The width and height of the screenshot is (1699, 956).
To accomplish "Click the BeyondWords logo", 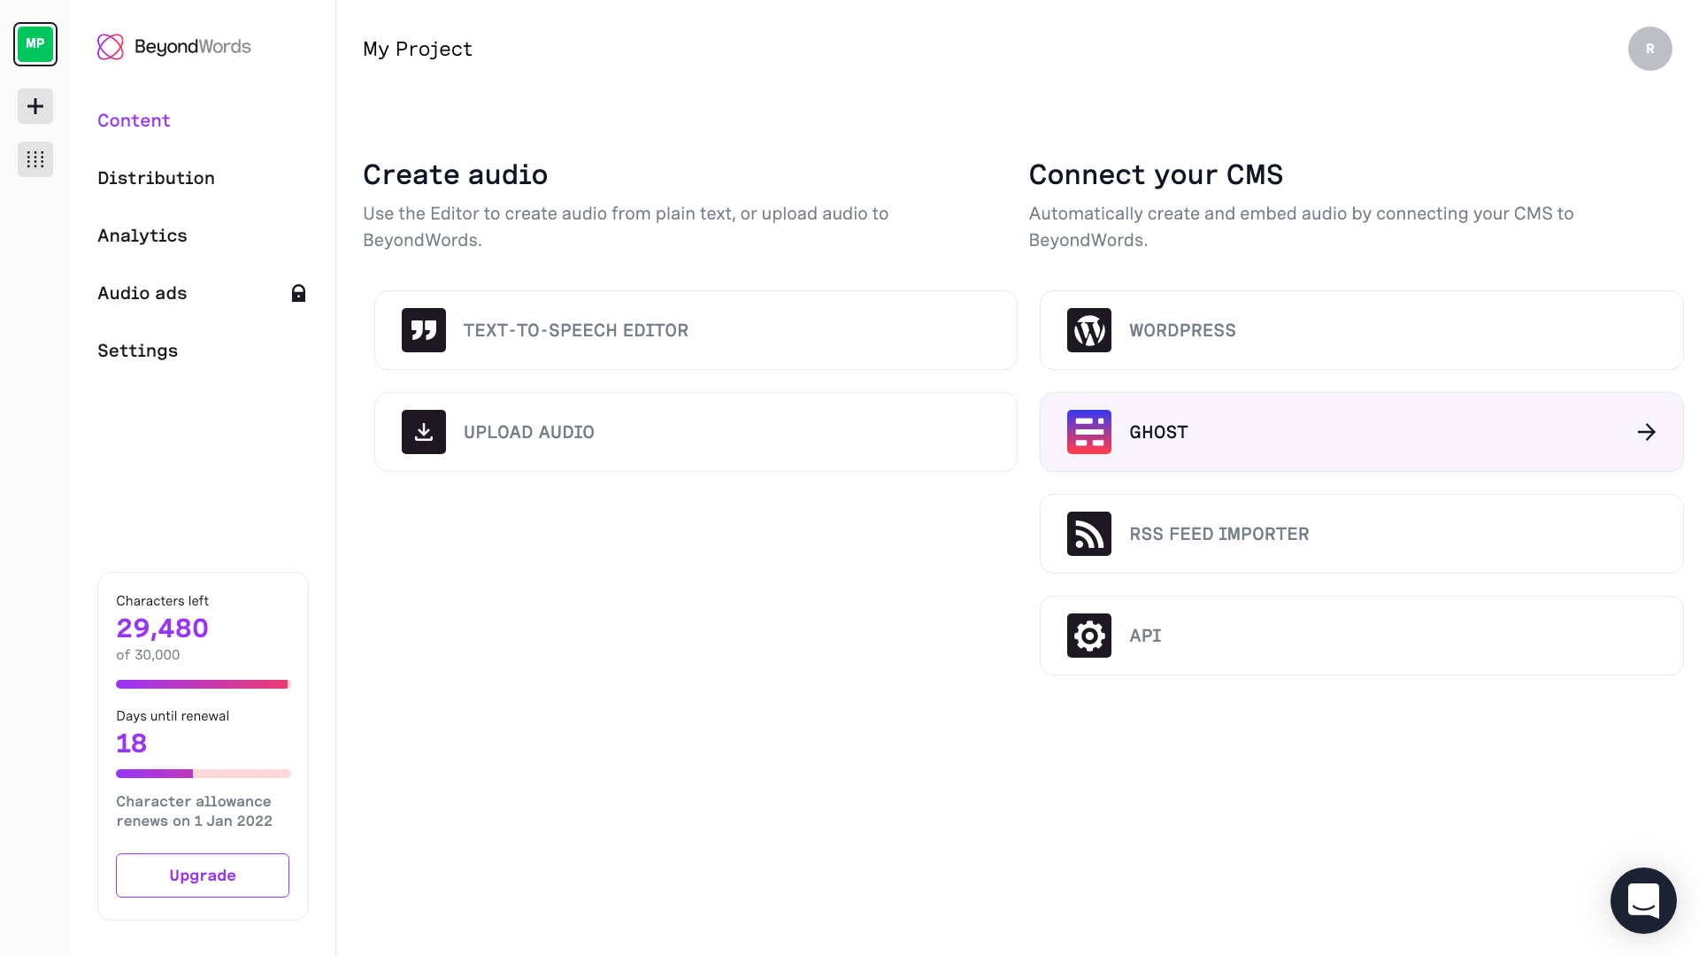I will pyautogui.click(x=174, y=47).
